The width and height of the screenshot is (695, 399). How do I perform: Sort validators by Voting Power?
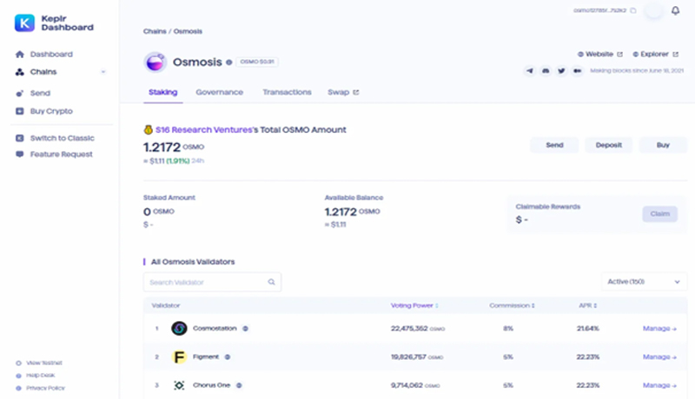(414, 305)
